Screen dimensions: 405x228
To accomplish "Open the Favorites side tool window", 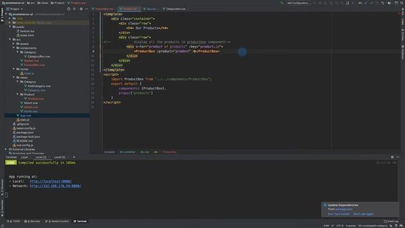I will 2,208.
